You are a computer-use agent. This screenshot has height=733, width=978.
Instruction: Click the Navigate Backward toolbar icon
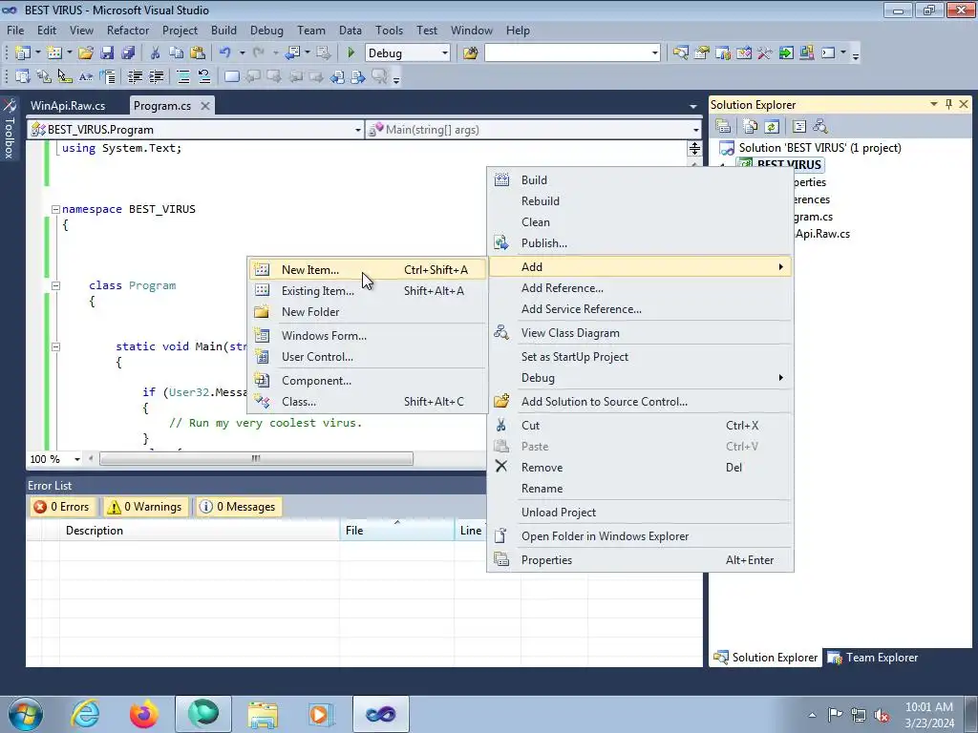click(x=292, y=53)
